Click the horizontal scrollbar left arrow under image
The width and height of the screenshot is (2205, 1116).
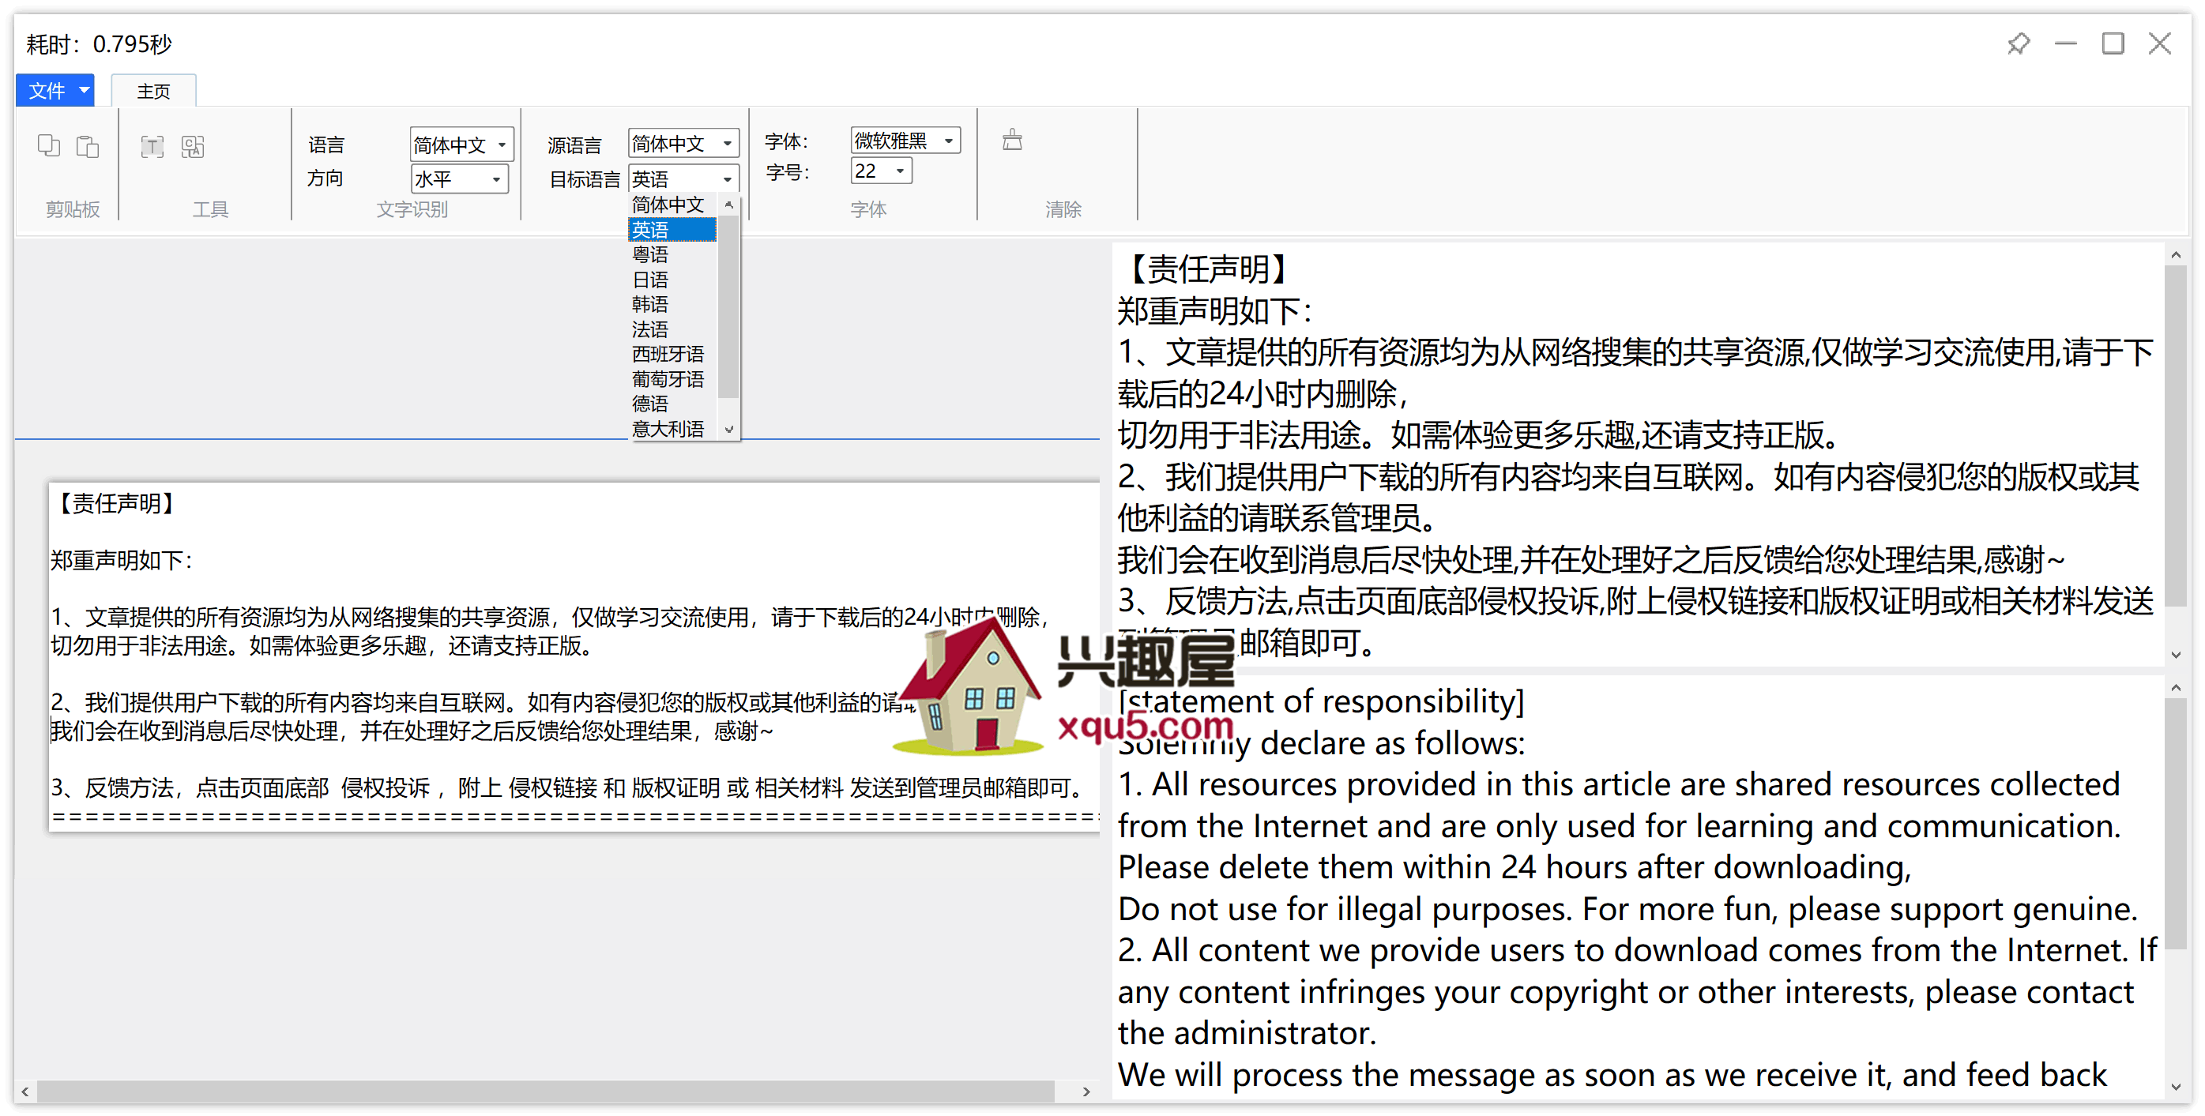pos(26,1092)
